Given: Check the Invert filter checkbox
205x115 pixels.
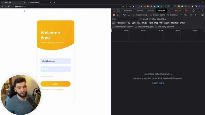Looking at the screenshot, I should (141, 19).
